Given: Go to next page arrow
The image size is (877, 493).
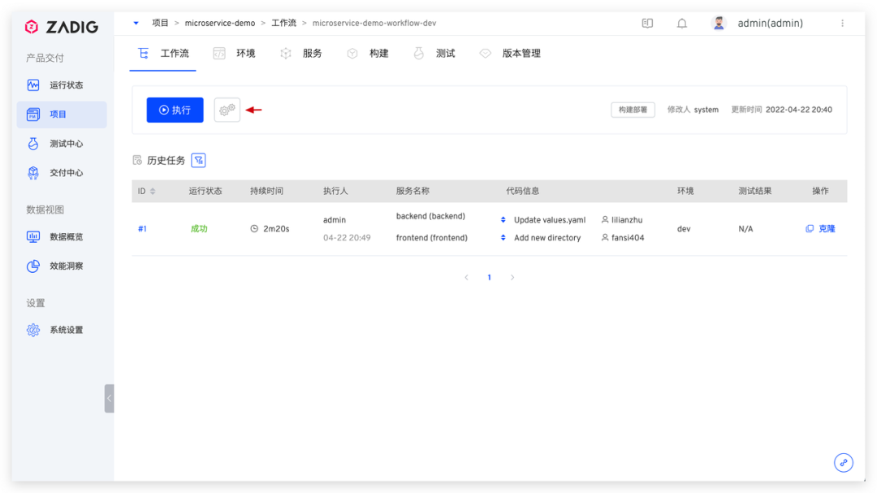Looking at the screenshot, I should point(512,278).
